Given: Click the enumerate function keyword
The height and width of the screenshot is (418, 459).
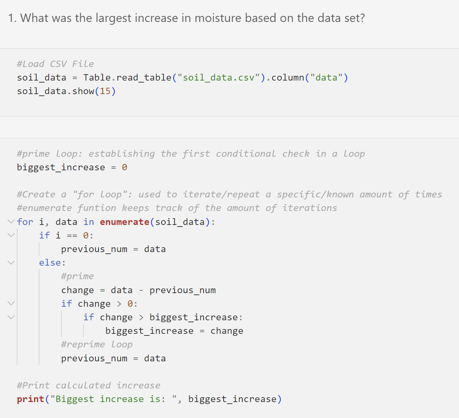Looking at the screenshot, I should pyautogui.click(x=125, y=222).
